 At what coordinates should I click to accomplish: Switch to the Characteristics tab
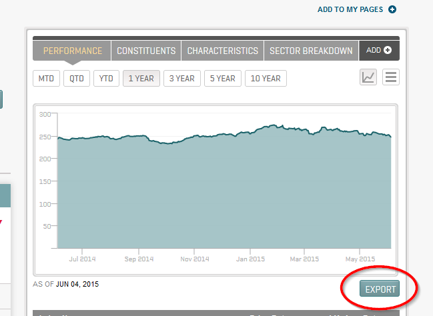[x=222, y=51]
